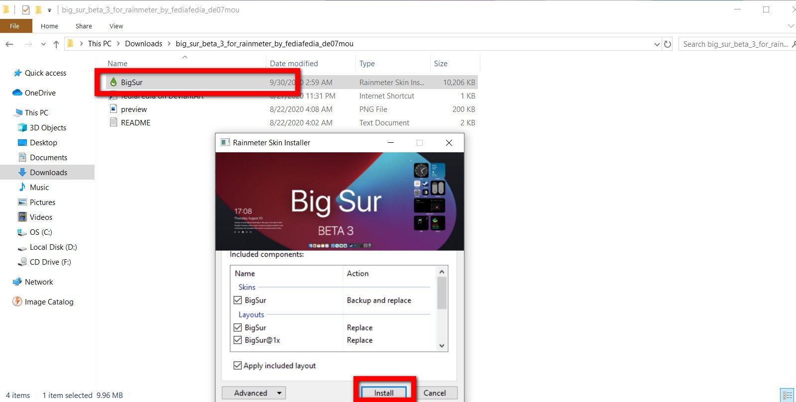Click the Internet Shortcut file row
The width and height of the screenshot is (796, 402).
291,96
